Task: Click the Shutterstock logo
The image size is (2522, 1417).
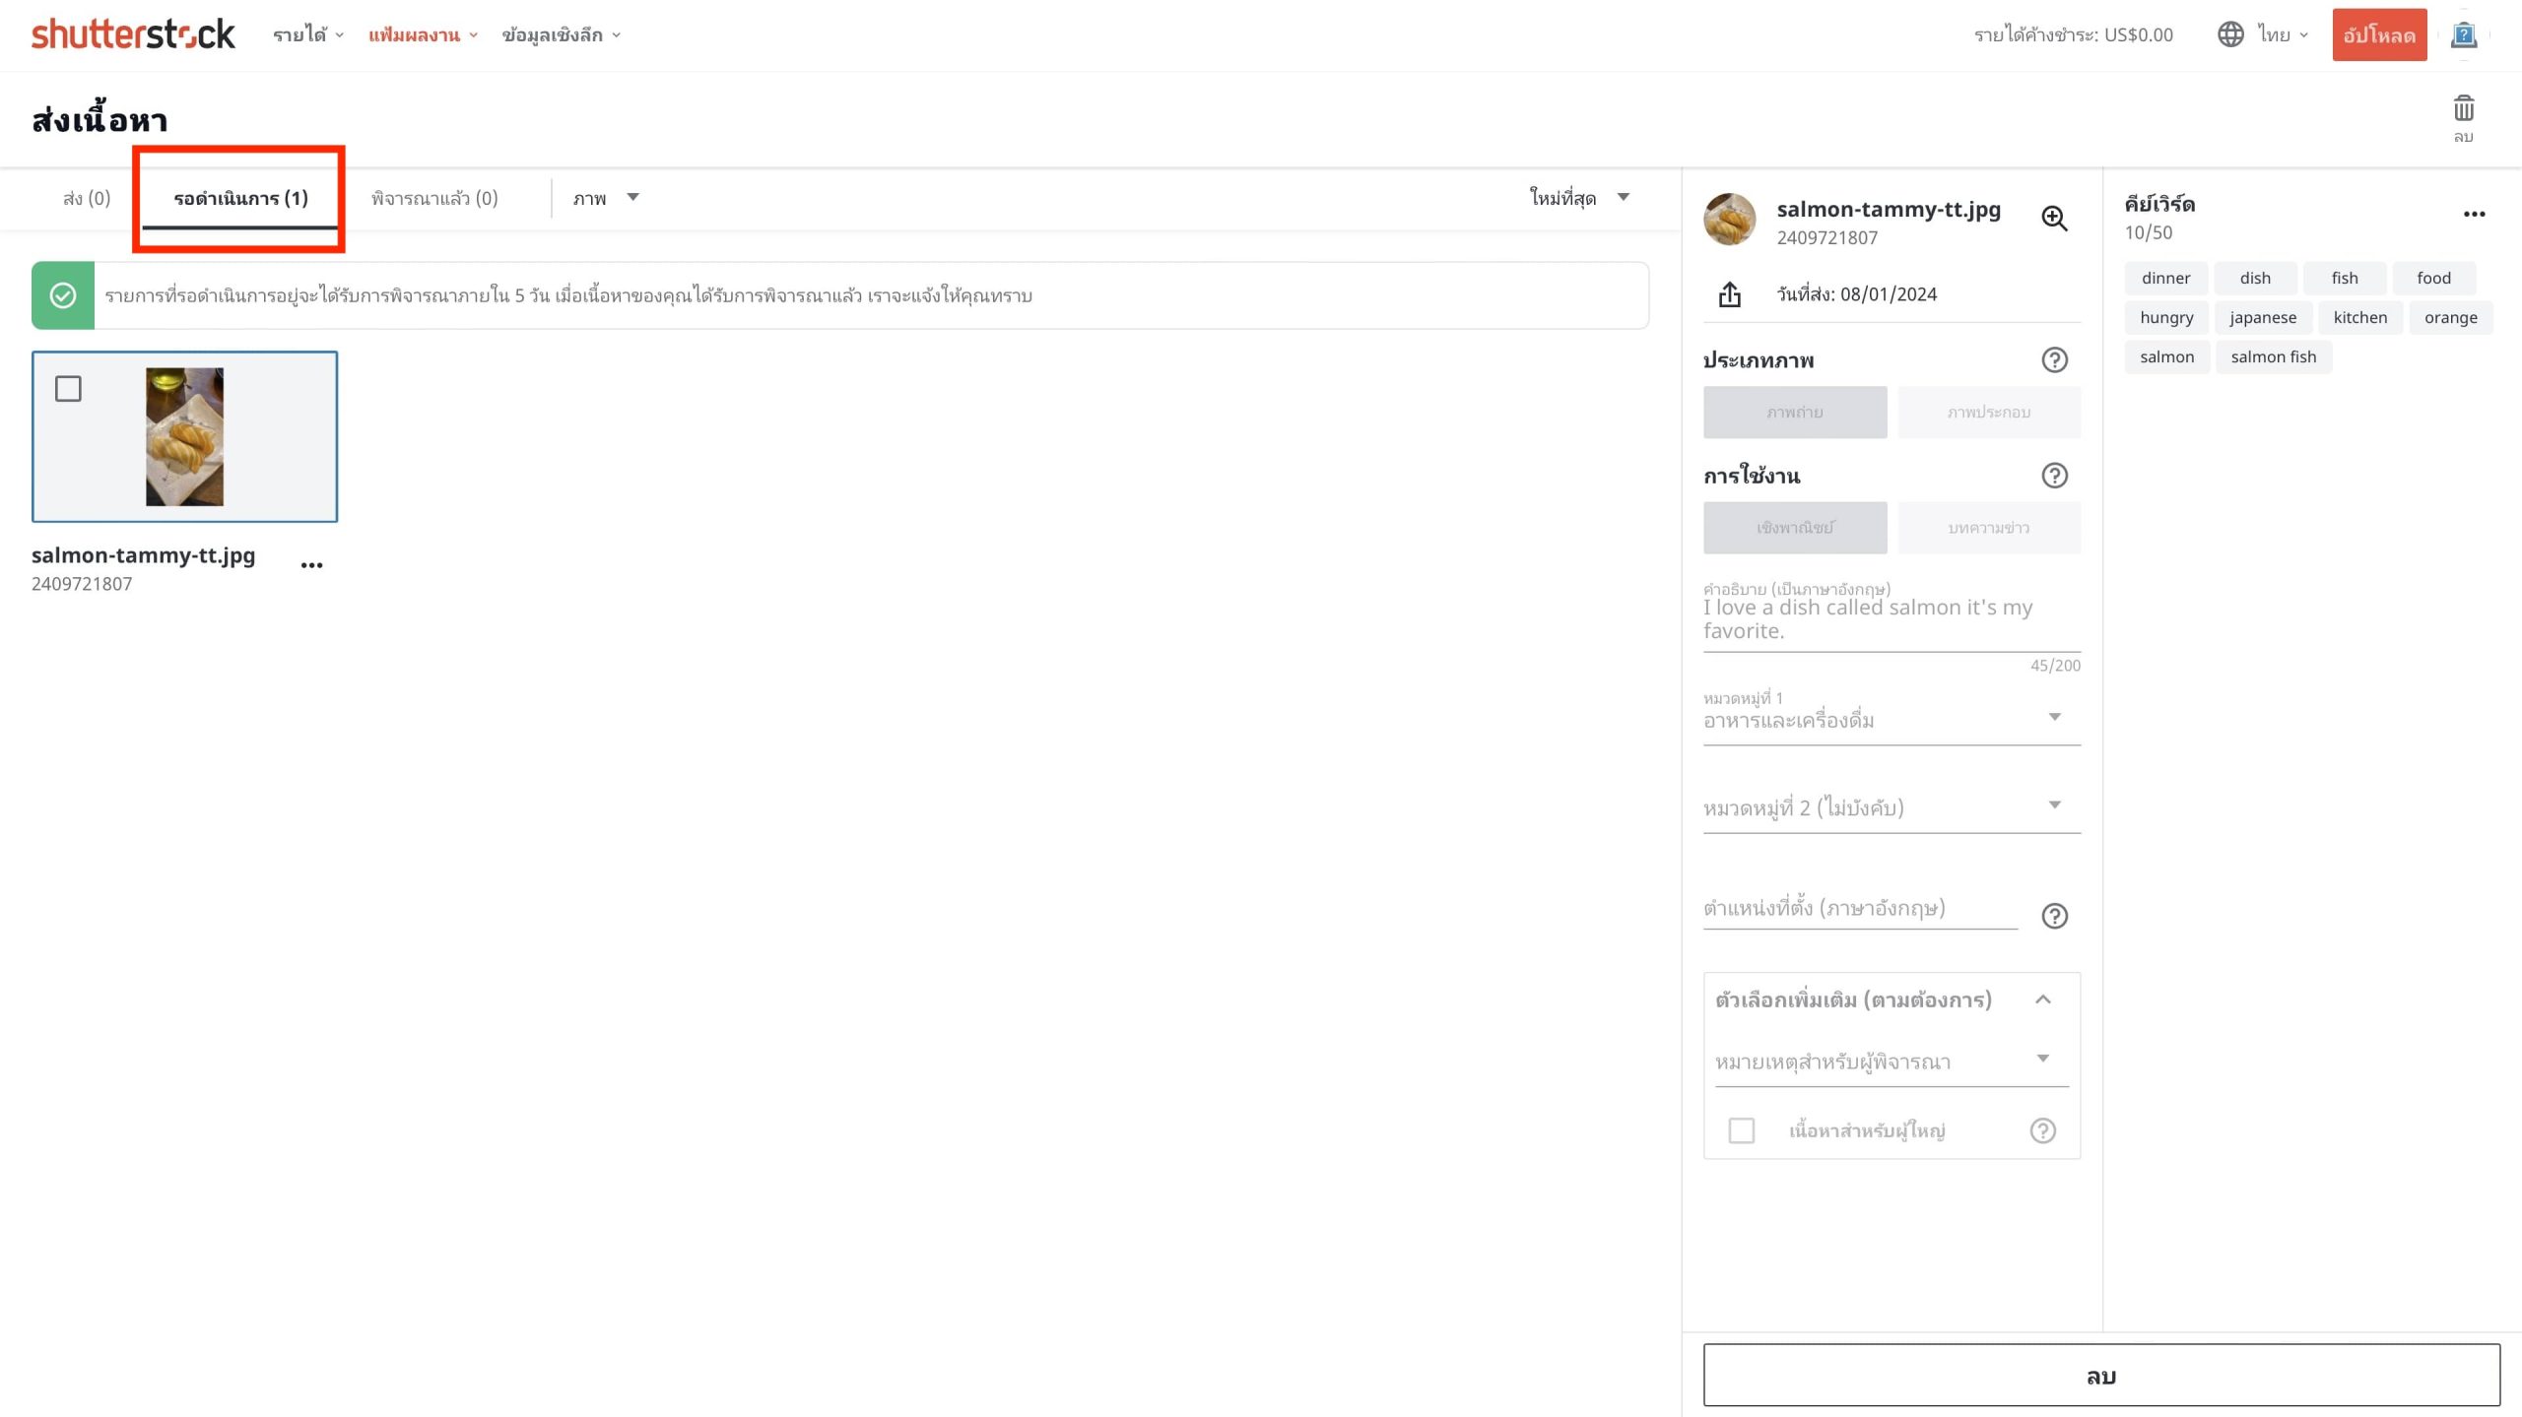Action: tap(133, 34)
